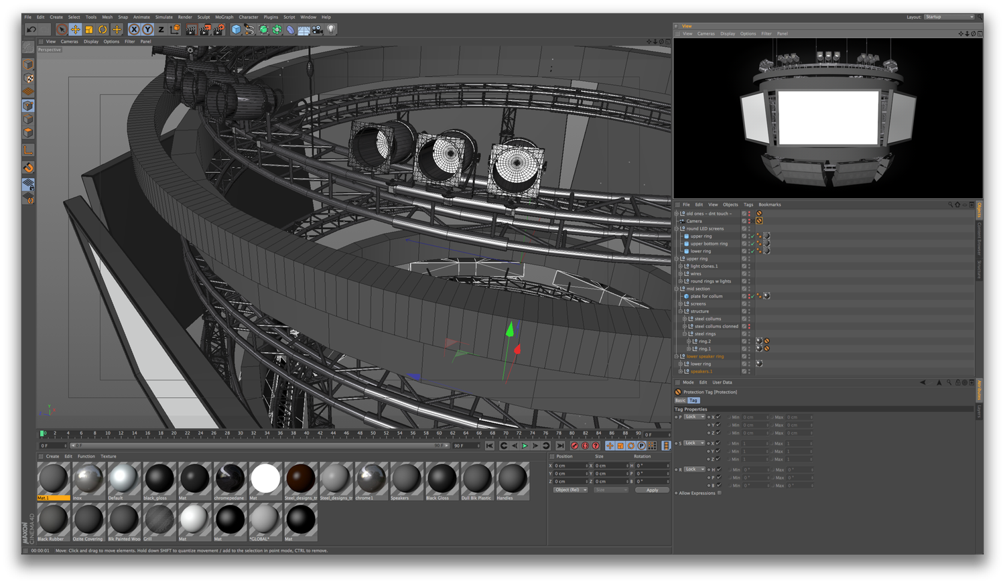Click material tag on upper ring row
The width and height of the screenshot is (1005, 584).
click(x=766, y=236)
